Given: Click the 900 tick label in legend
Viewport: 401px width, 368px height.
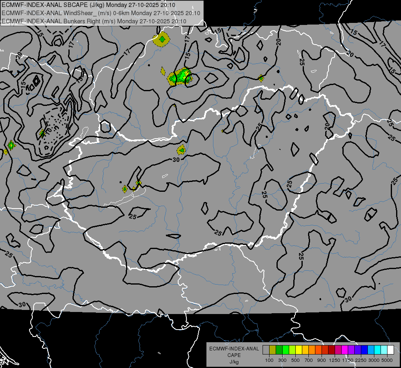Looking at the screenshot, I should 322,360.
